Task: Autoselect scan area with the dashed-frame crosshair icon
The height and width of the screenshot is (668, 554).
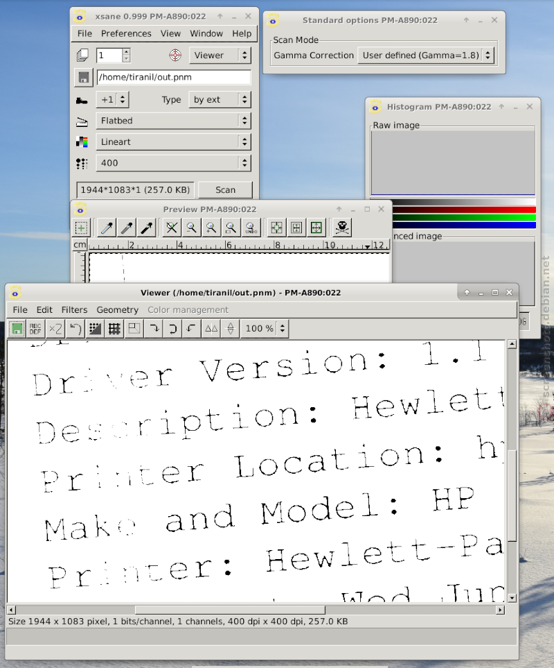Action: click(276, 228)
